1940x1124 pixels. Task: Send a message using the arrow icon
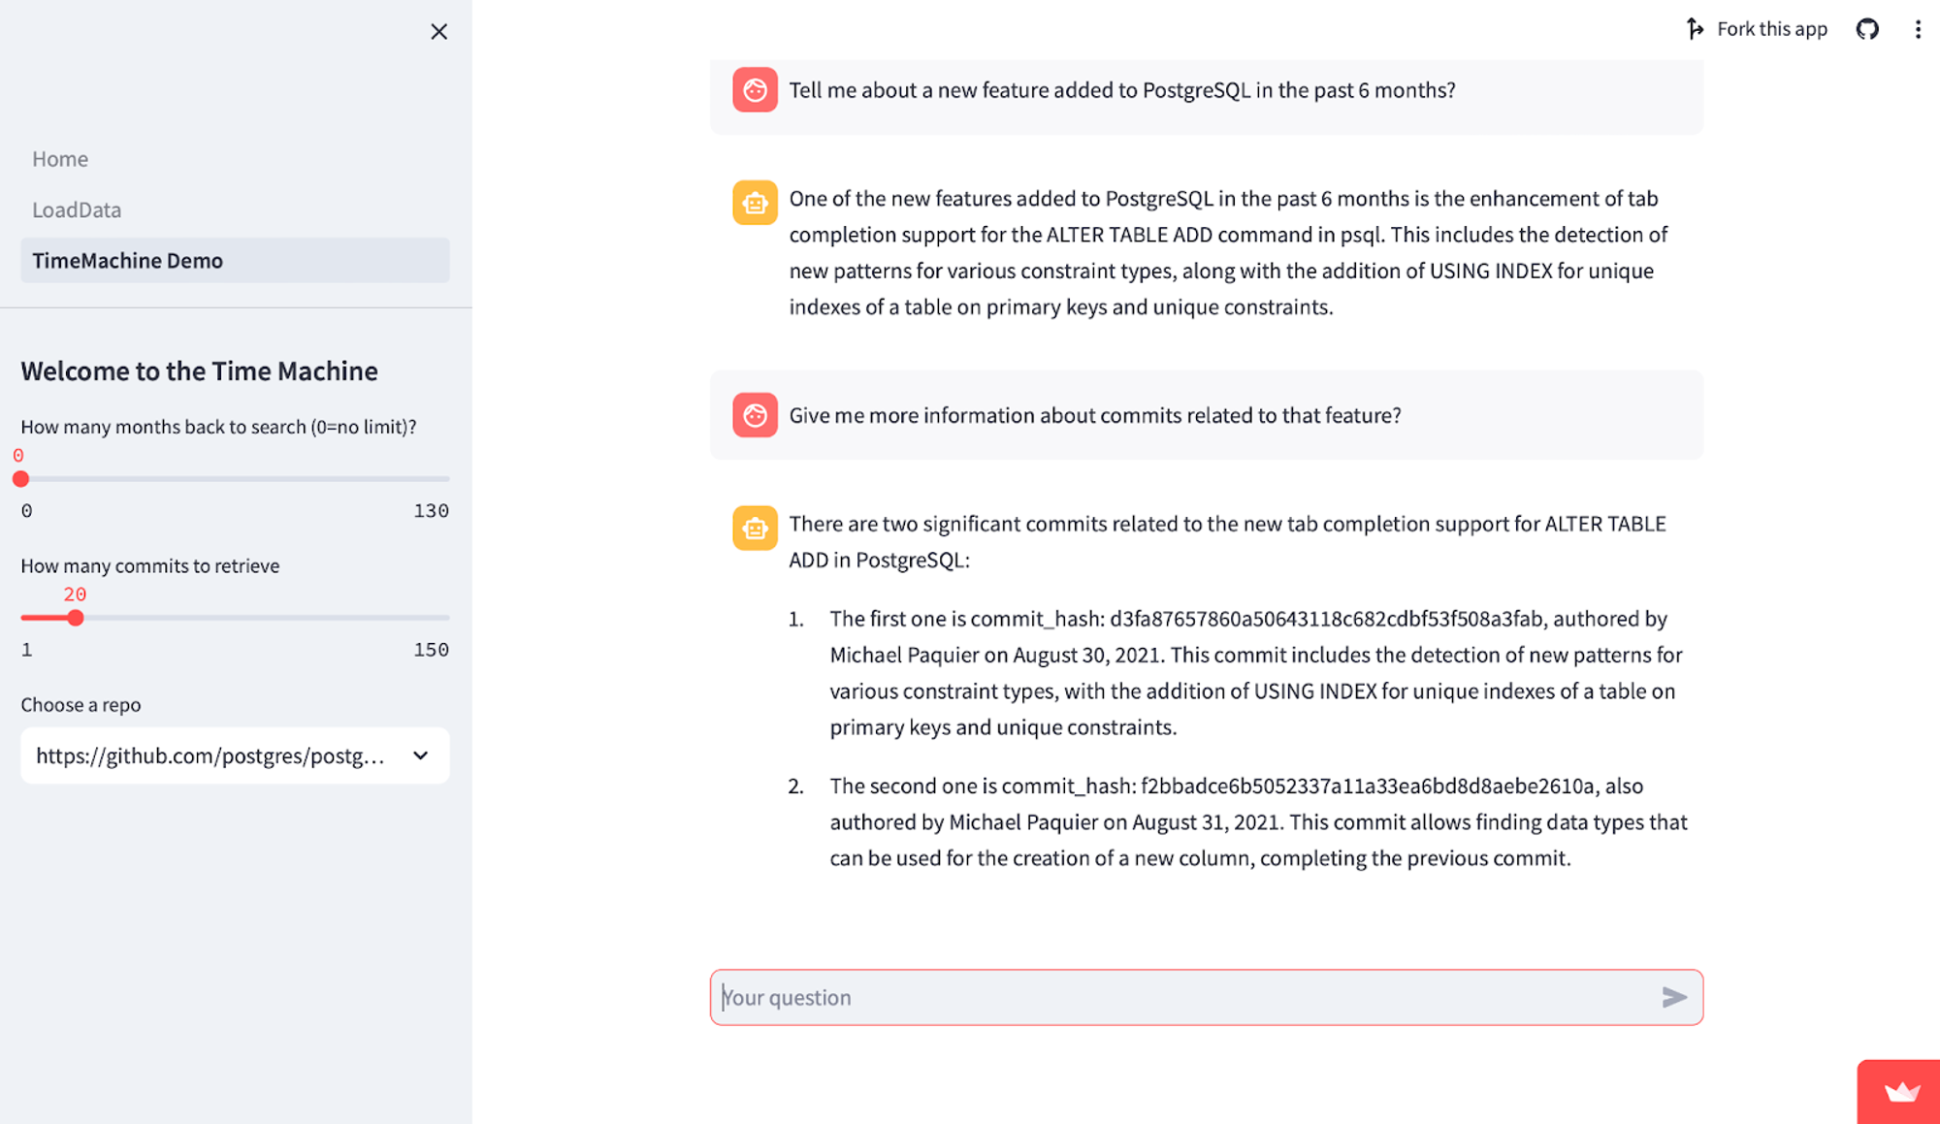1675,997
